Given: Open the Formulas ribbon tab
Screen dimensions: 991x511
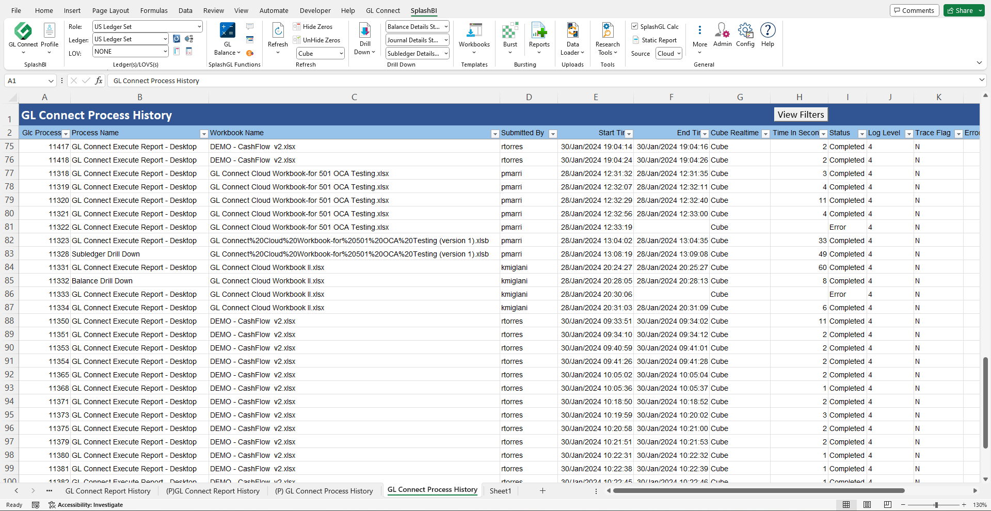Looking at the screenshot, I should coord(154,10).
